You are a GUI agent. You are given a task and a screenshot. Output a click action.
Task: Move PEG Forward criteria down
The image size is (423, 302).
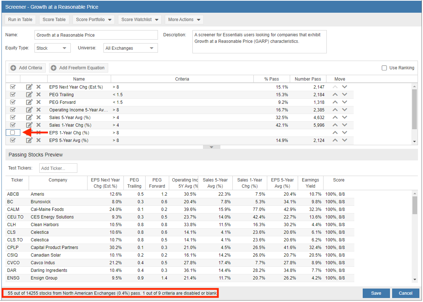pos(345,102)
